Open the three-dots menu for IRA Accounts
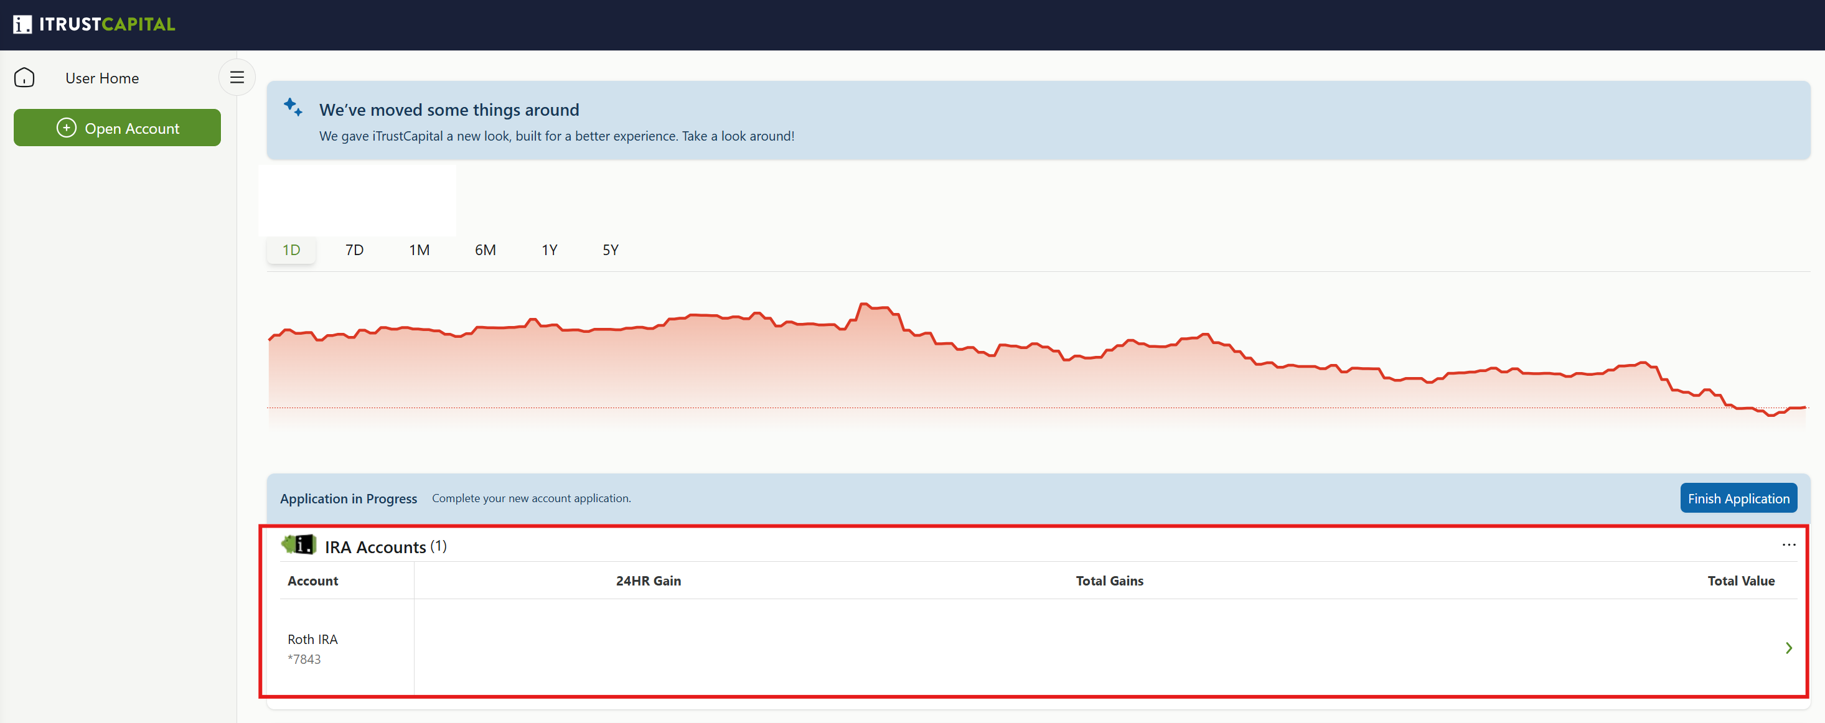Viewport: 1825px width, 723px height. [1788, 544]
